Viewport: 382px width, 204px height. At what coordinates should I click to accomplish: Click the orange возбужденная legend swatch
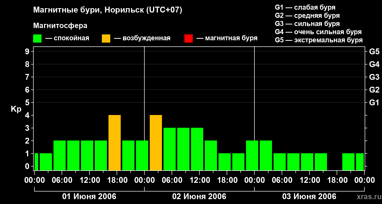coord(106,39)
